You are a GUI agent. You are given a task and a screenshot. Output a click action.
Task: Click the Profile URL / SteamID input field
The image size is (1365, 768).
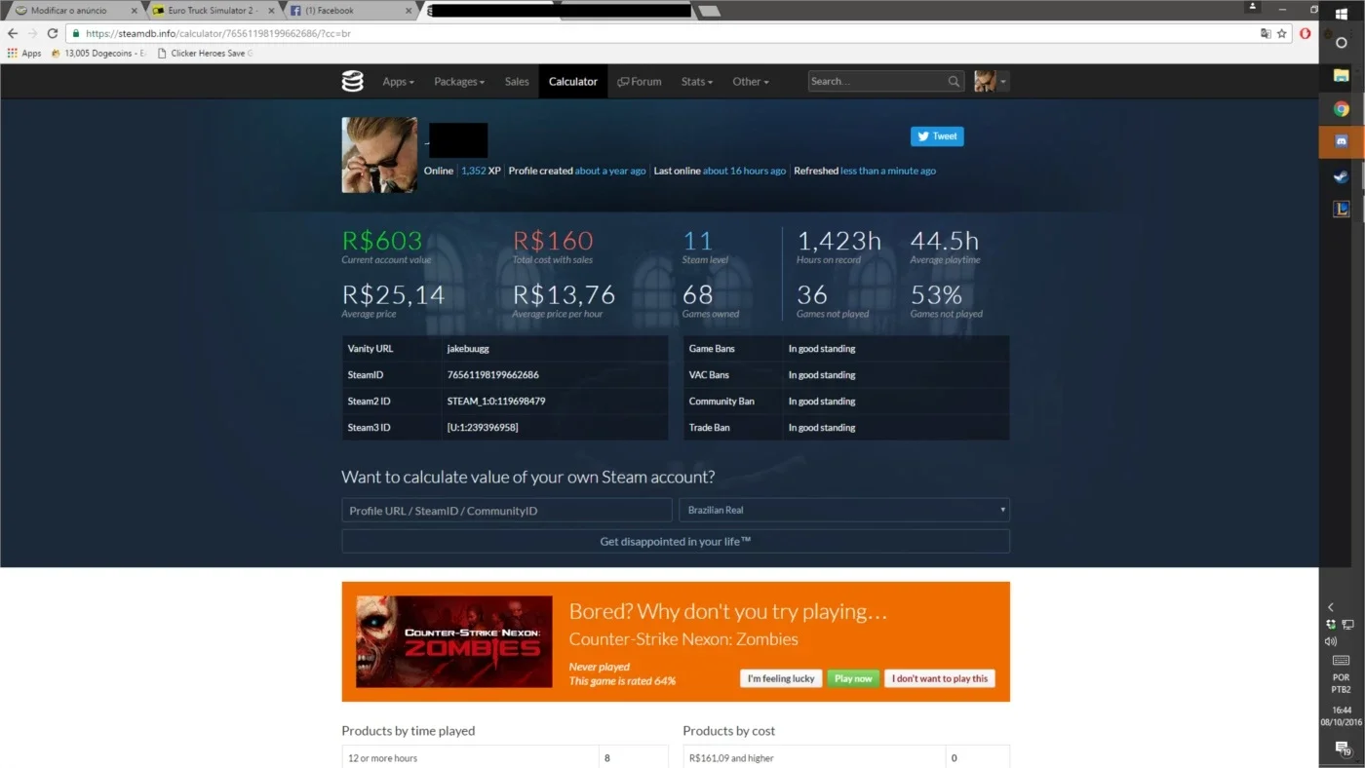507,510
